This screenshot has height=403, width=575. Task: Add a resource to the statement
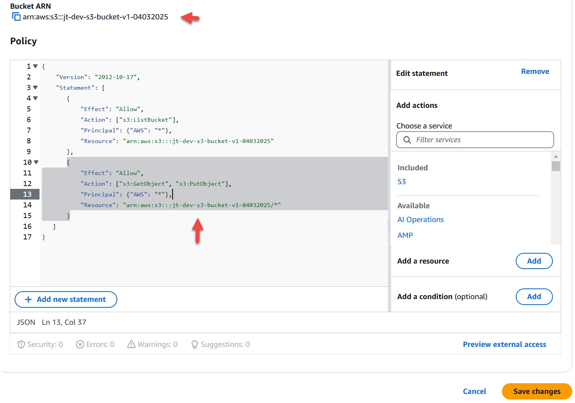pos(534,261)
